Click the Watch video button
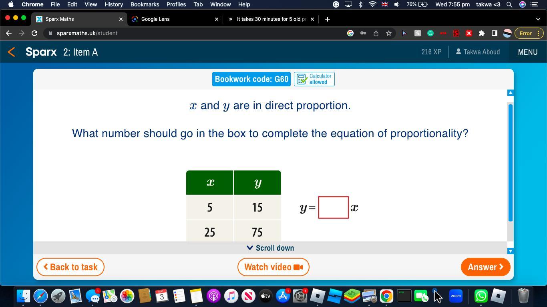Viewport: 547px width, 307px height. click(x=273, y=267)
